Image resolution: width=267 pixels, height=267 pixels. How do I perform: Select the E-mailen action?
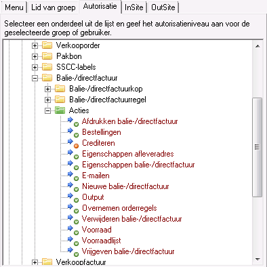tap(96, 176)
